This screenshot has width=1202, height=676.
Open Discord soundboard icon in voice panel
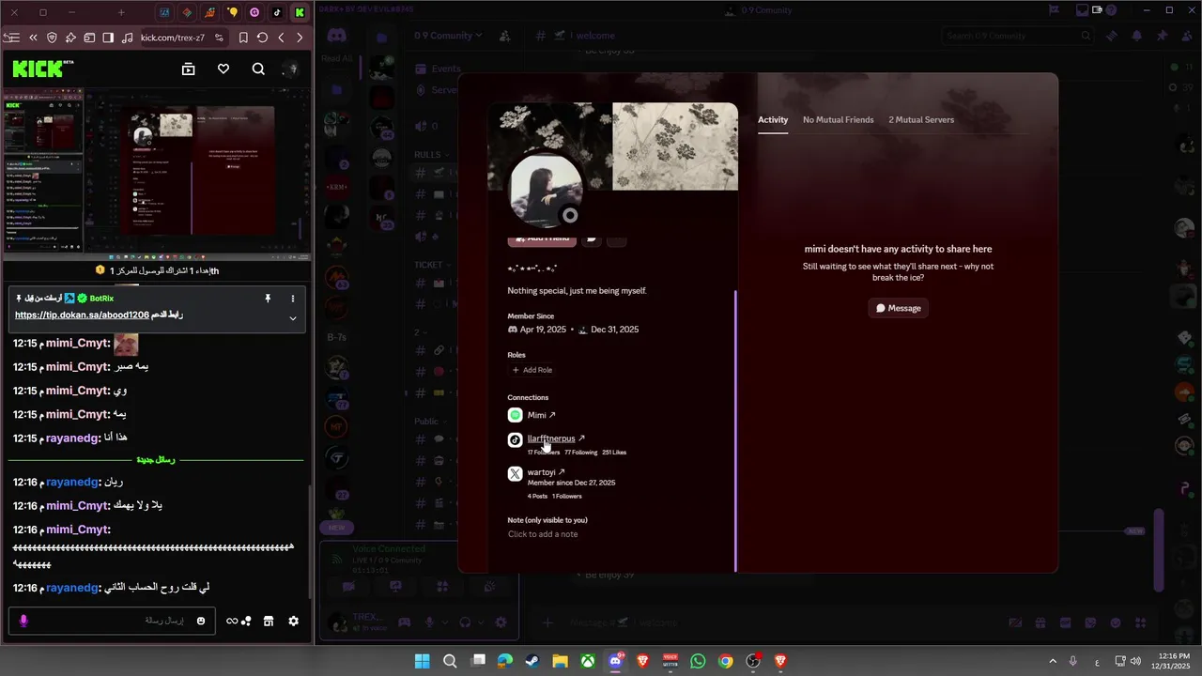[x=489, y=586]
